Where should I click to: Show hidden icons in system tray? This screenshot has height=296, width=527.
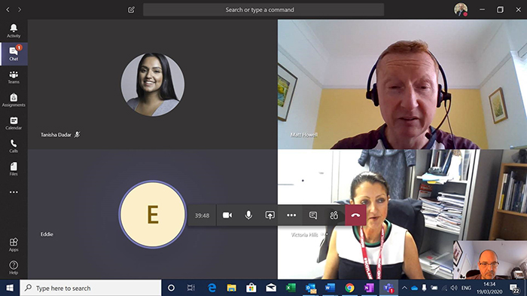pos(404,288)
